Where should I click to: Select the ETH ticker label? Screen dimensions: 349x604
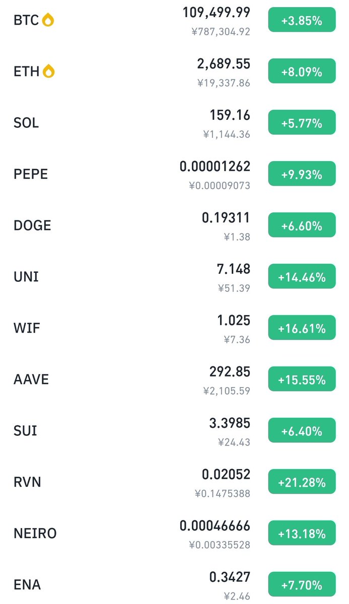pos(27,72)
